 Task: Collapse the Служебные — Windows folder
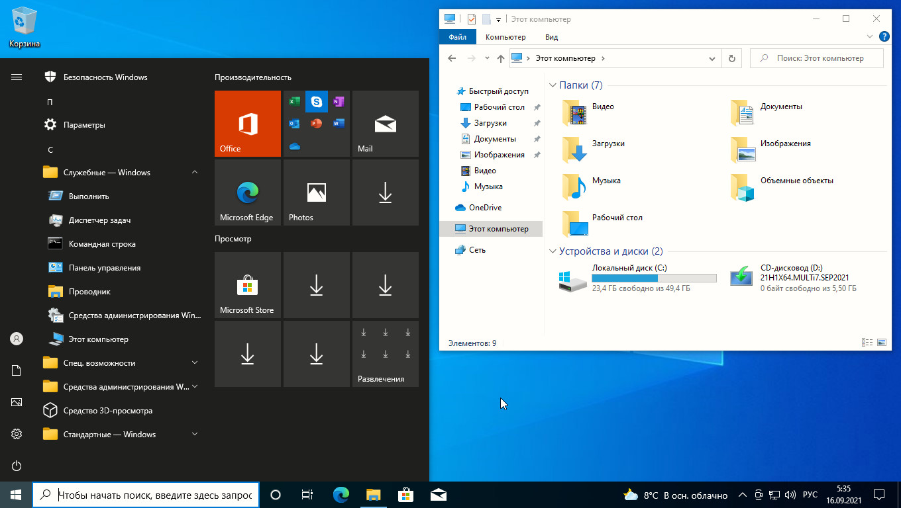click(195, 173)
